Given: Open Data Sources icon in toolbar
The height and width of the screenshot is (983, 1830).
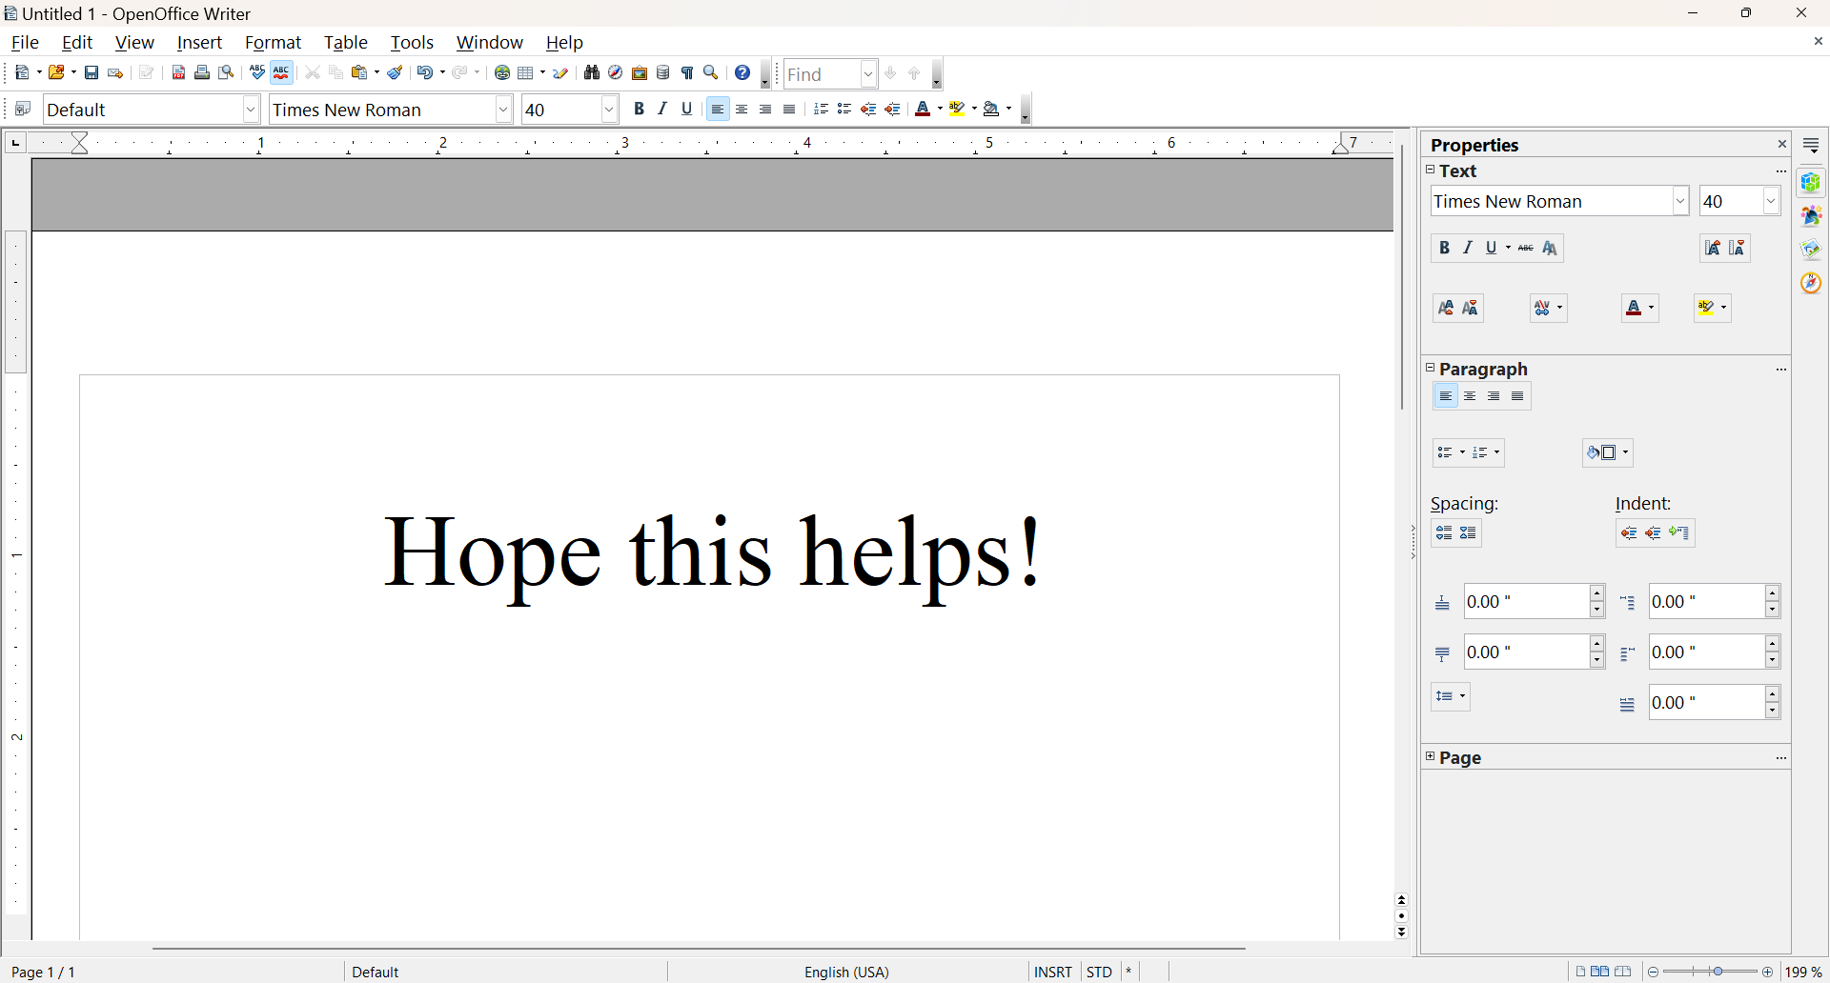Looking at the screenshot, I should 663,73.
